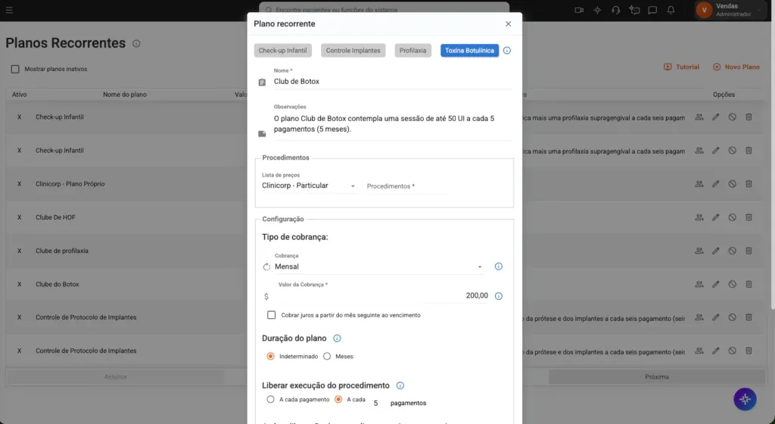
Task: Delete the Clube de profilaxia plan
Action: point(749,251)
